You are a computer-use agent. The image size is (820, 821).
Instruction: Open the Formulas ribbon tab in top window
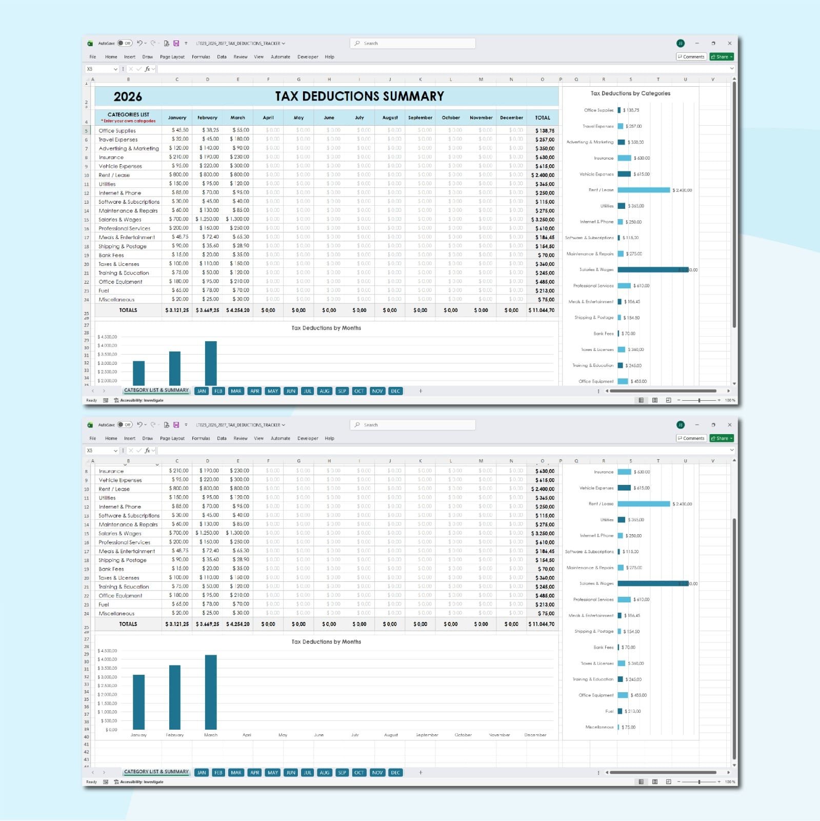tap(201, 57)
